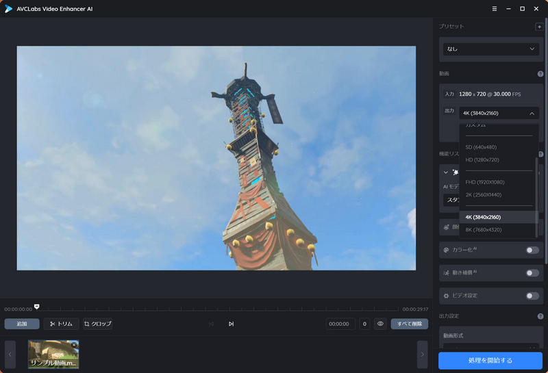
Task: Toggle the ビデオ設定 switch
Action: (x=532, y=296)
